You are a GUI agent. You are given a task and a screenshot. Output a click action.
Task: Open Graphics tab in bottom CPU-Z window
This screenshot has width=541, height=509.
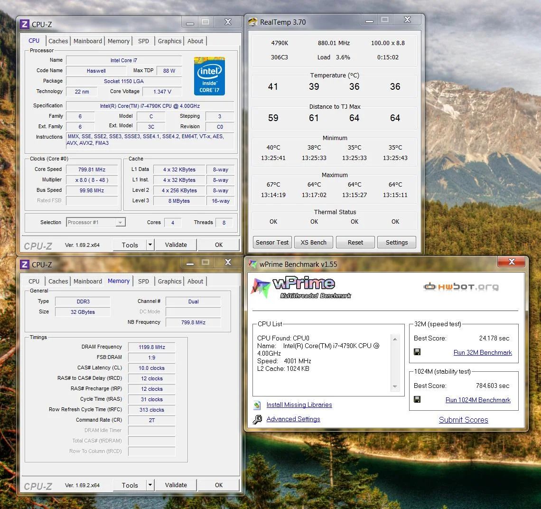tap(169, 282)
